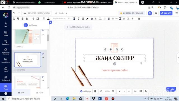This screenshot has height=101, width=179.
Task: Click Add background audio
Action: pyautogui.click(x=78, y=27)
